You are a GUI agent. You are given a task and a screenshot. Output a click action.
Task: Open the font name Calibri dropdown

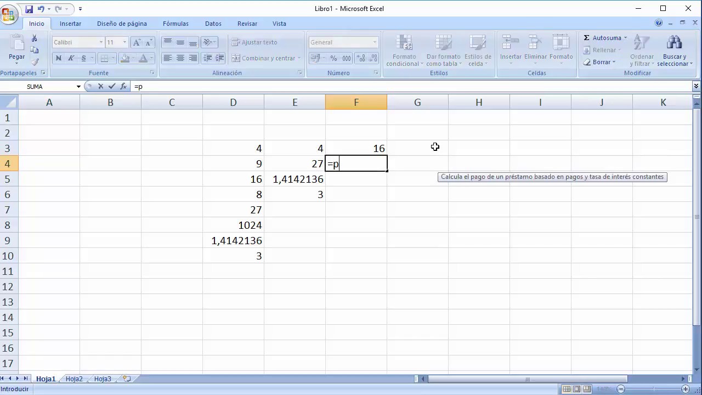(x=101, y=42)
